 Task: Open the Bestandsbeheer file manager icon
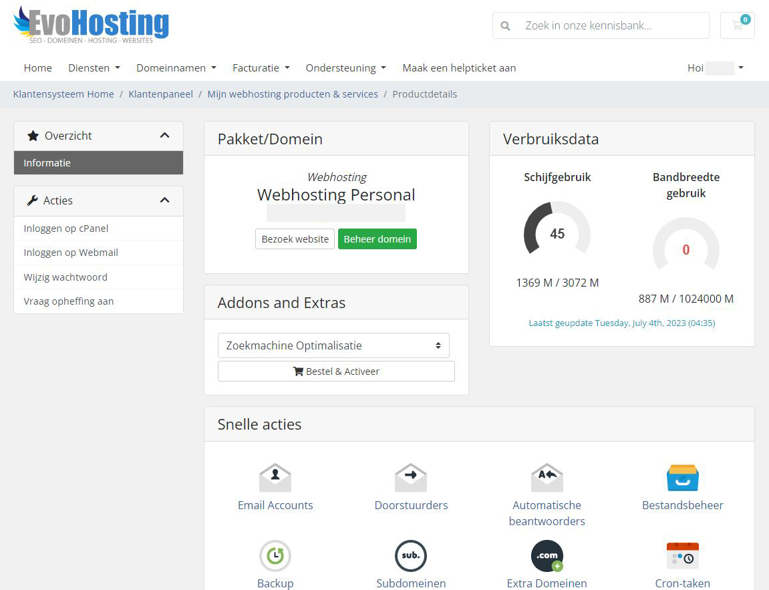[682, 478]
